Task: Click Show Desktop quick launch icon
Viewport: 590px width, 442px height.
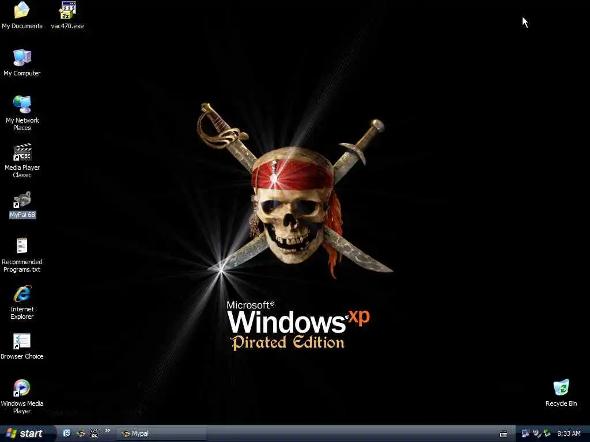Action: tap(67, 433)
